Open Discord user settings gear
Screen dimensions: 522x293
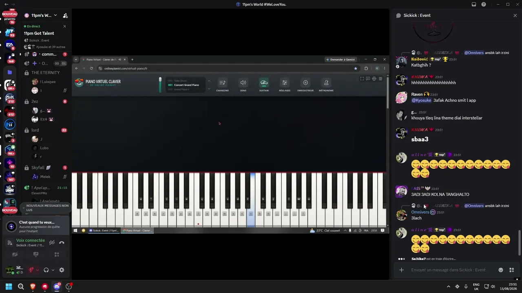click(x=62, y=270)
